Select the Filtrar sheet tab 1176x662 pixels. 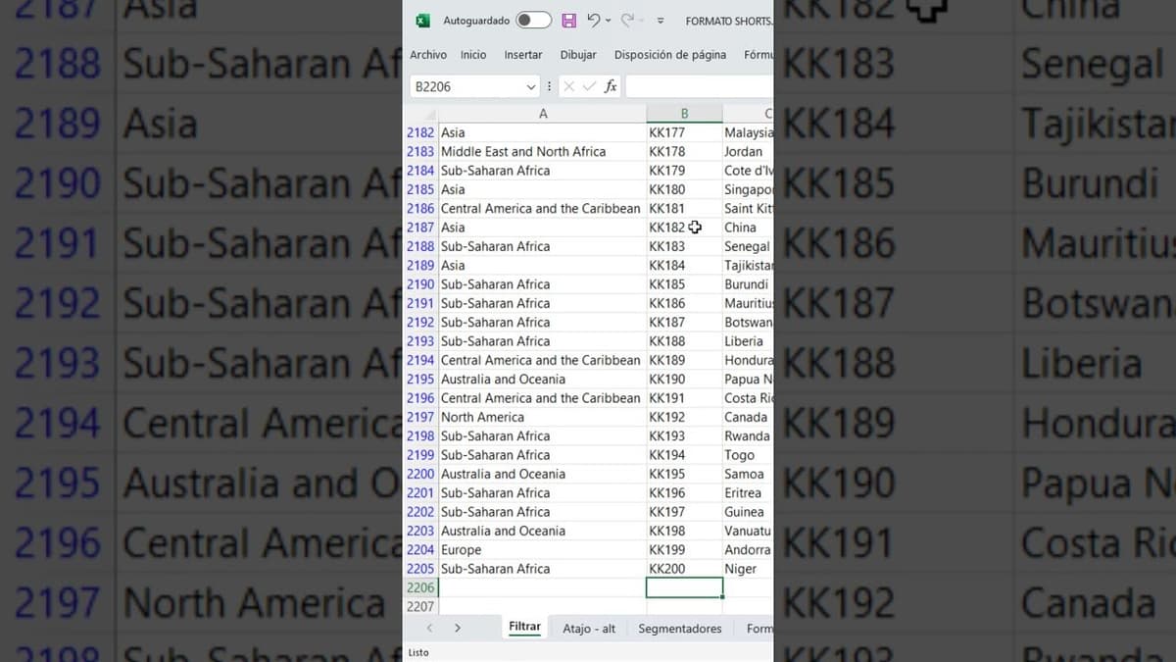tap(524, 628)
